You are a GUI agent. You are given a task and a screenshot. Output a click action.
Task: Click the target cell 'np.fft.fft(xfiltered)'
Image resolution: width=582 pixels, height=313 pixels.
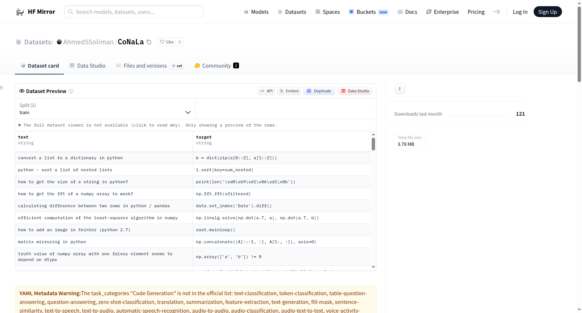(x=282, y=194)
